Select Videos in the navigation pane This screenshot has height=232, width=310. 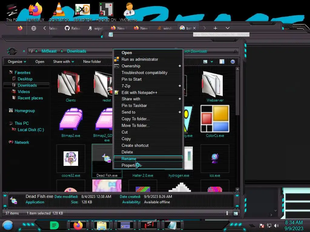click(24, 92)
